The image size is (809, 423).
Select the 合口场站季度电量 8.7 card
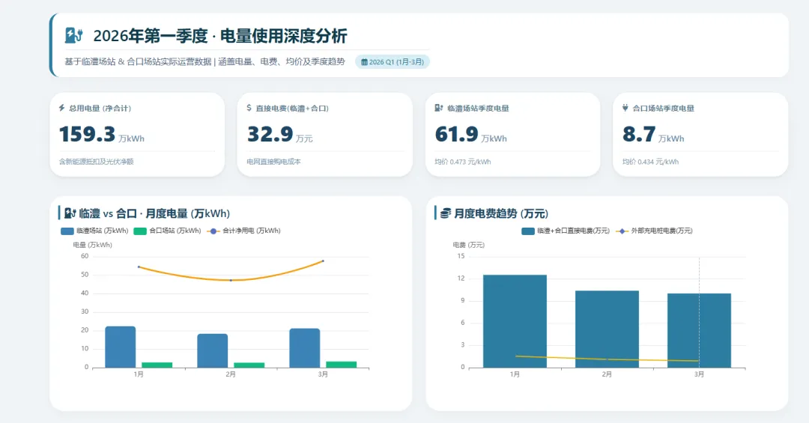(x=700, y=135)
